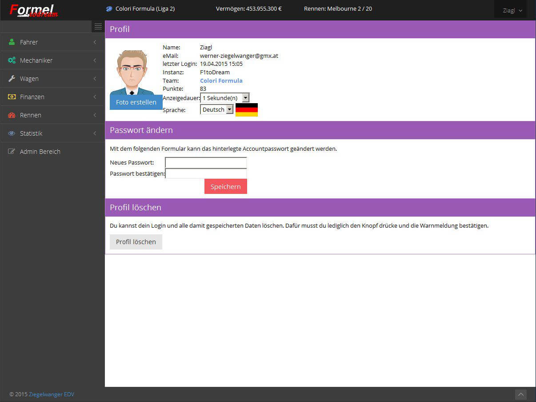Open the Wagen menu item
This screenshot has width=536, height=402.
(x=52, y=79)
